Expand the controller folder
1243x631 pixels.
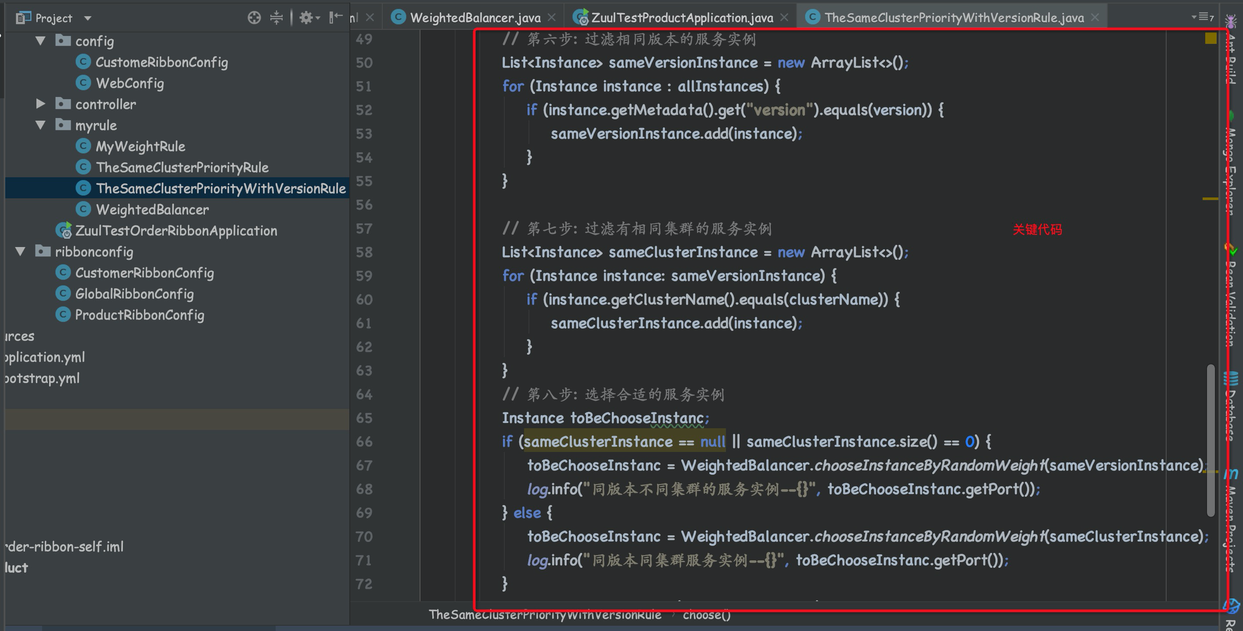pos(40,104)
